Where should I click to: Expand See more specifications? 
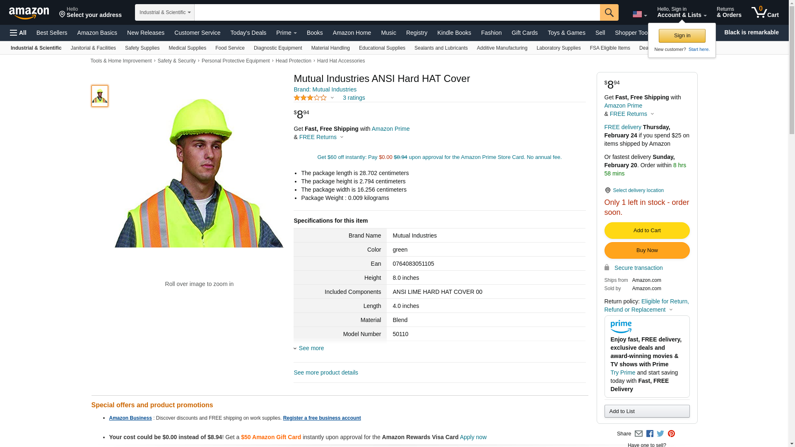click(x=311, y=348)
